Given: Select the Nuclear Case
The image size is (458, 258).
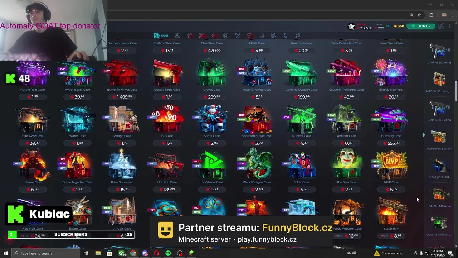Looking at the screenshot, I should click(x=302, y=120).
